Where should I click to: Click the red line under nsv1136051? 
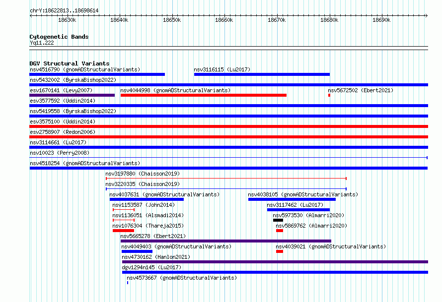(x=124, y=220)
